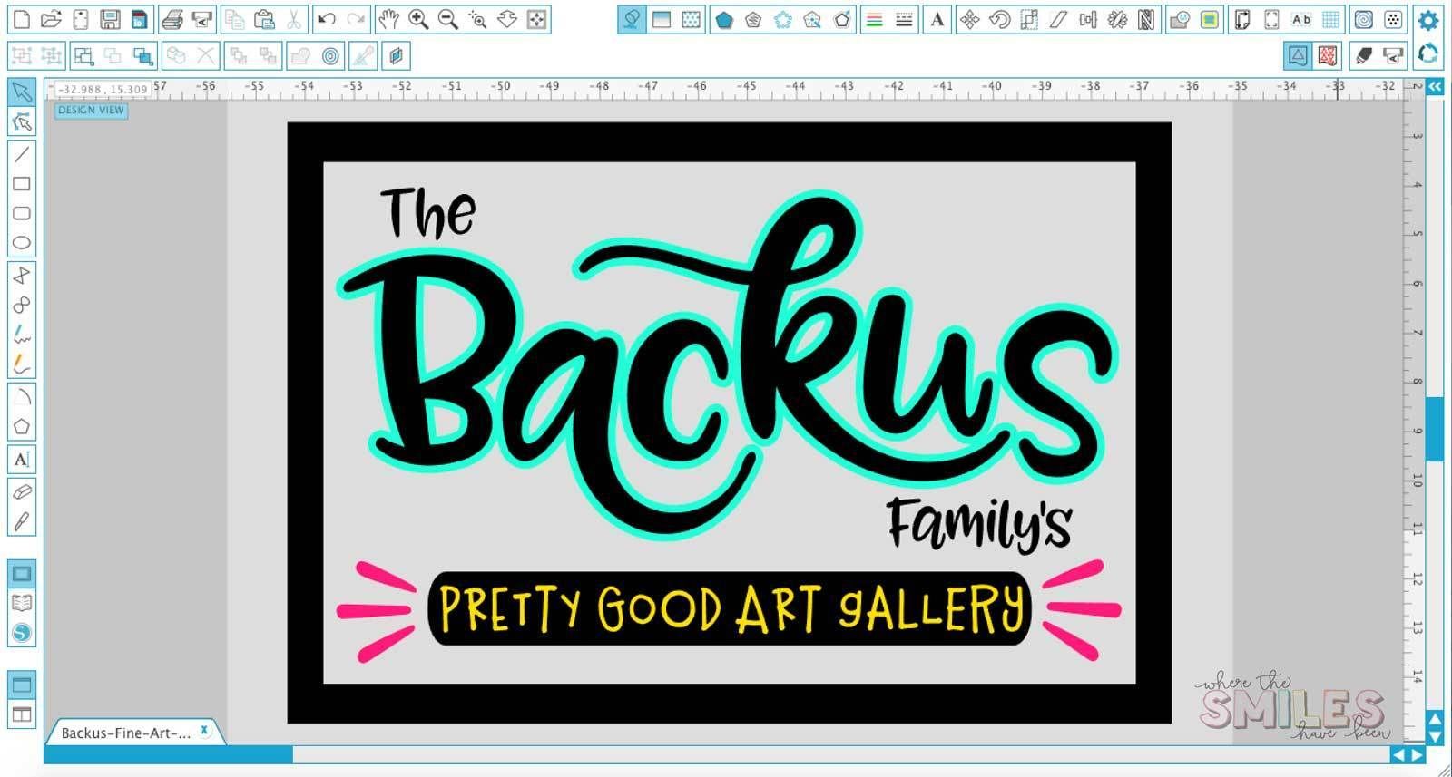Image resolution: width=1452 pixels, height=777 pixels.
Task: Click the Print icon
Action: tap(172, 19)
